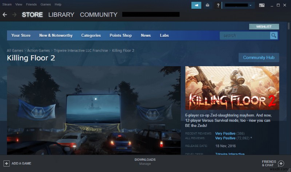Image resolution: width=291 pixels, height=172 pixels.
Task: Open the Very Positive recent reviews link
Action: (x=225, y=133)
